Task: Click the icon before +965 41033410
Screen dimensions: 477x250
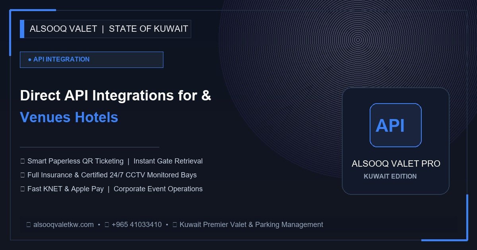Action: (107, 225)
